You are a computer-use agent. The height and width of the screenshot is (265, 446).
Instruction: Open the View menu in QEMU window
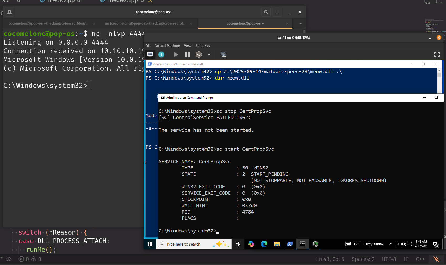pyautogui.click(x=188, y=46)
